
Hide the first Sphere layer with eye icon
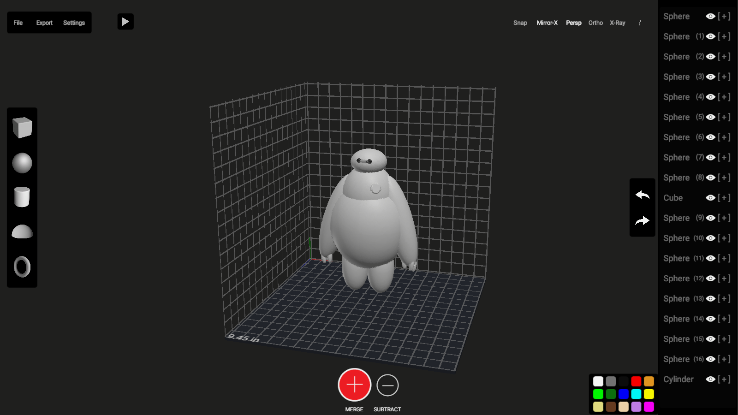point(711,16)
